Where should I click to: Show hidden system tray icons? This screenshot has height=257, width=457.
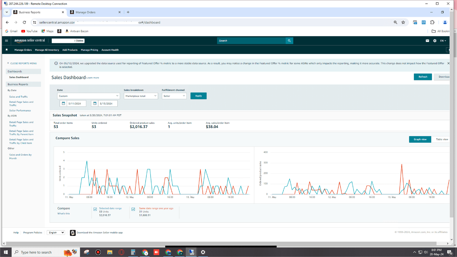coord(414,252)
